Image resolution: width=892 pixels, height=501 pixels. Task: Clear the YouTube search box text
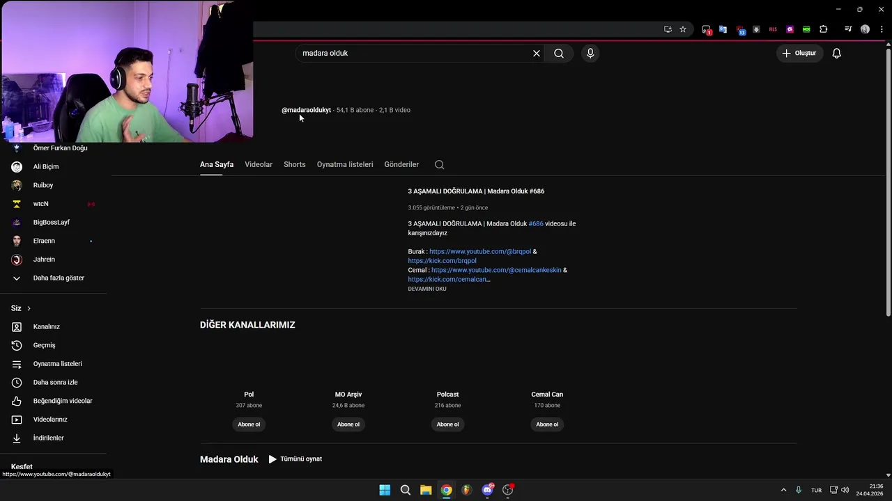click(537, 53)
